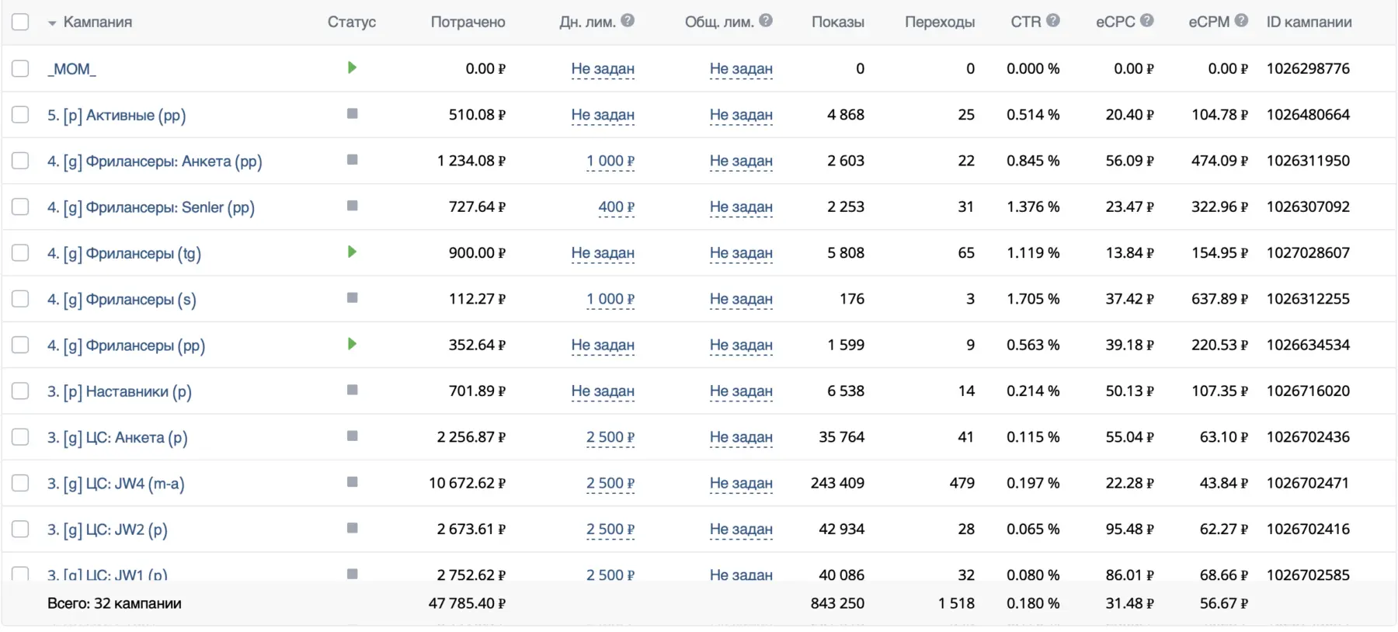Screen dimensions: 1398x632
Task: Click the help icon beside eCPM header
Action: pos(1241,21)
